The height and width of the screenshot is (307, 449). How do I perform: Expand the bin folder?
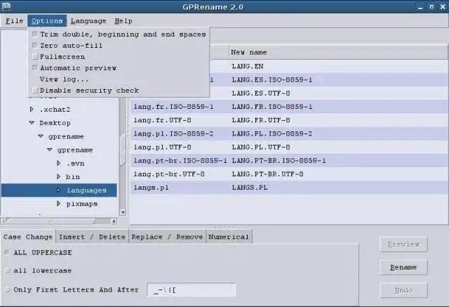(58, 176)
